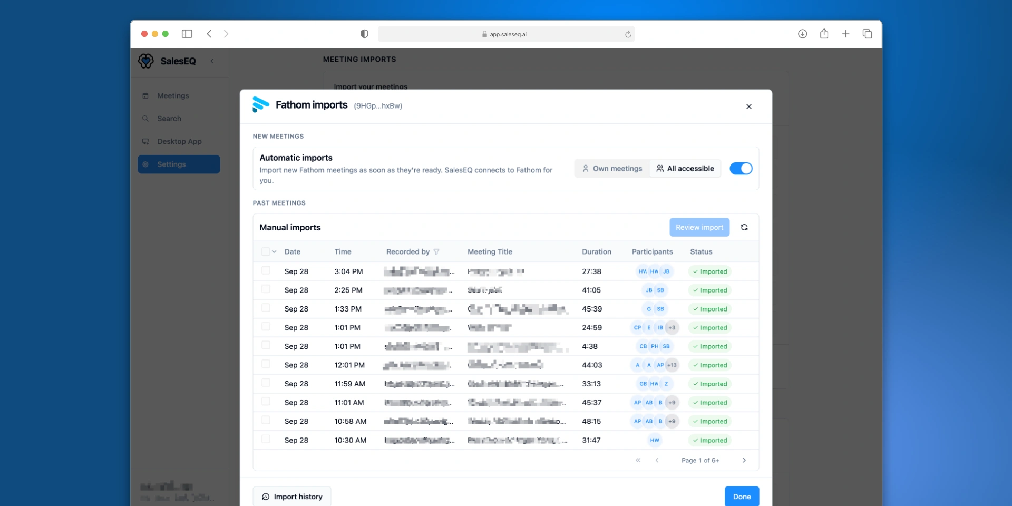Navigate back in the browser

(x=209, y=34)
